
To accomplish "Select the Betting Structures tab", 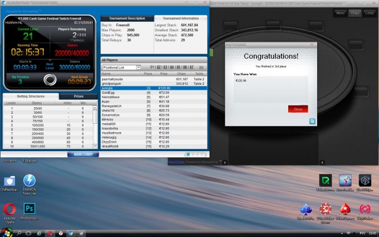I will click(31, 96).
